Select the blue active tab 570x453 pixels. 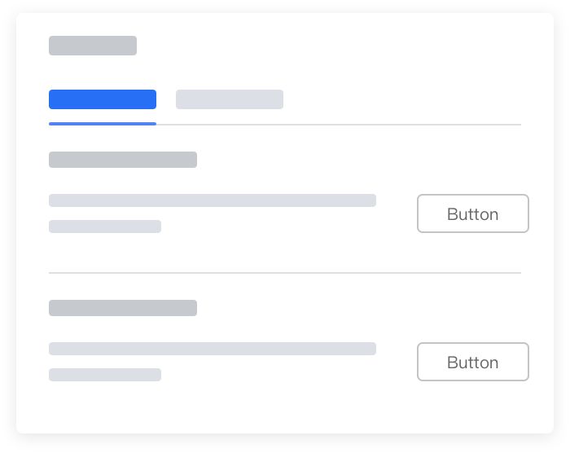[x=103, y=99]
